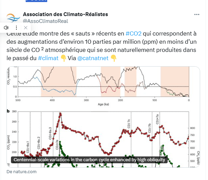Open the #climat hashtag

pos(48,58)
